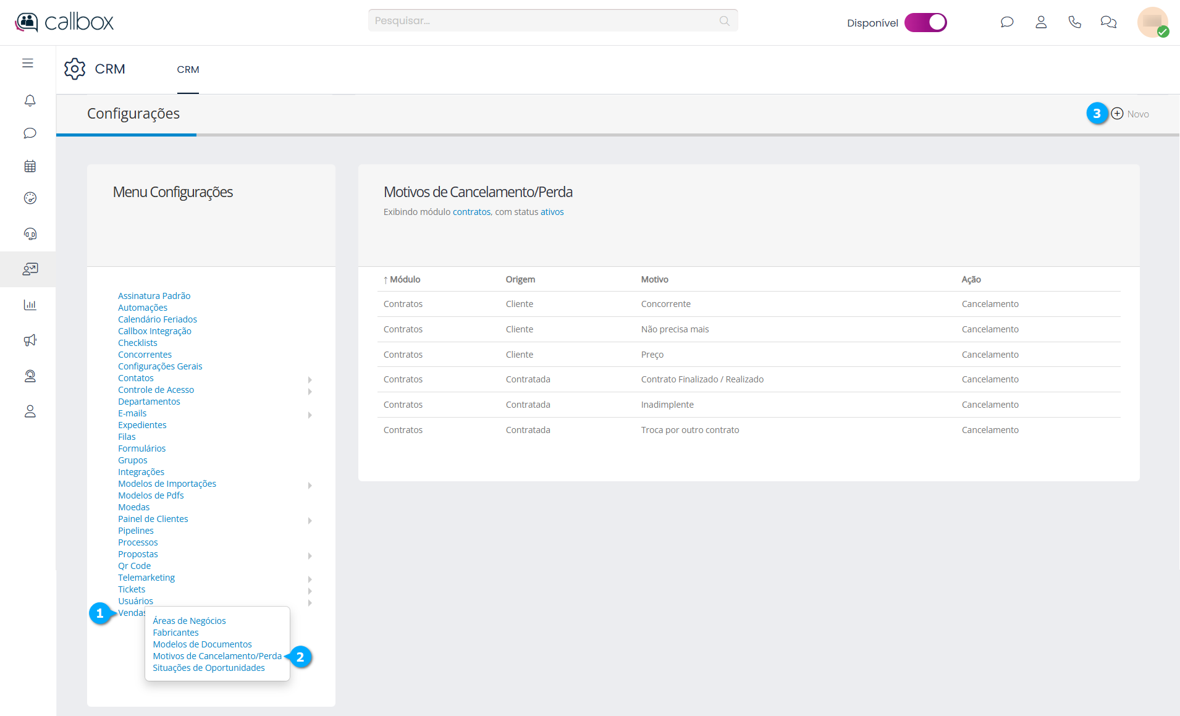Expand the Contatos submenu arrow
1180x716 pixels.
pos(310,379)
